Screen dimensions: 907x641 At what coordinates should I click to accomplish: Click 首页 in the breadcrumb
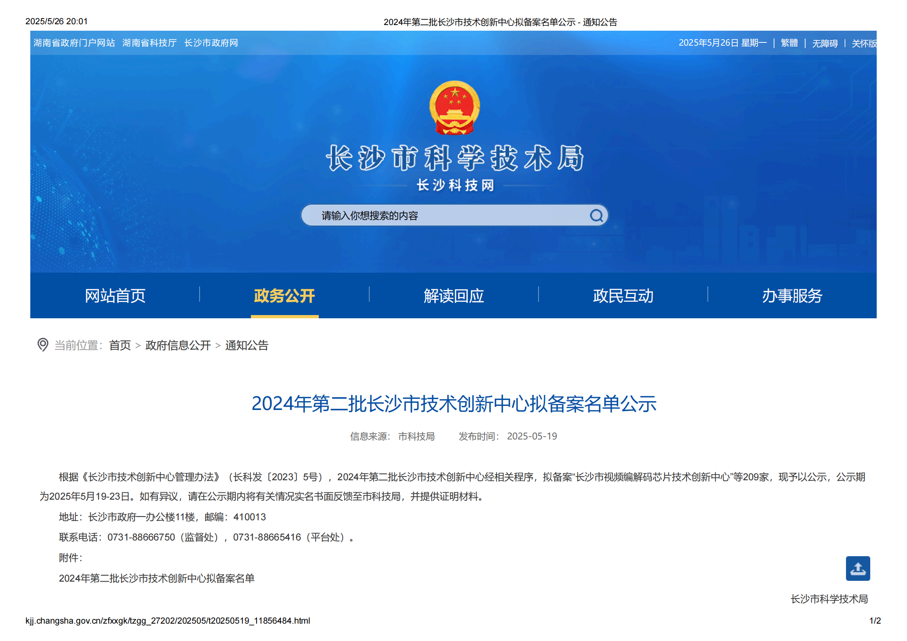tap(120, 345)
